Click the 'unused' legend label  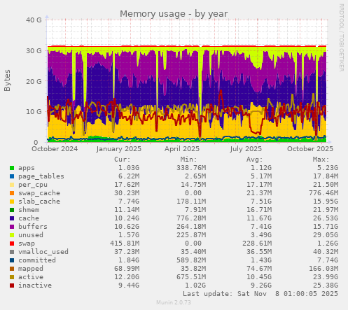(31, 235)
